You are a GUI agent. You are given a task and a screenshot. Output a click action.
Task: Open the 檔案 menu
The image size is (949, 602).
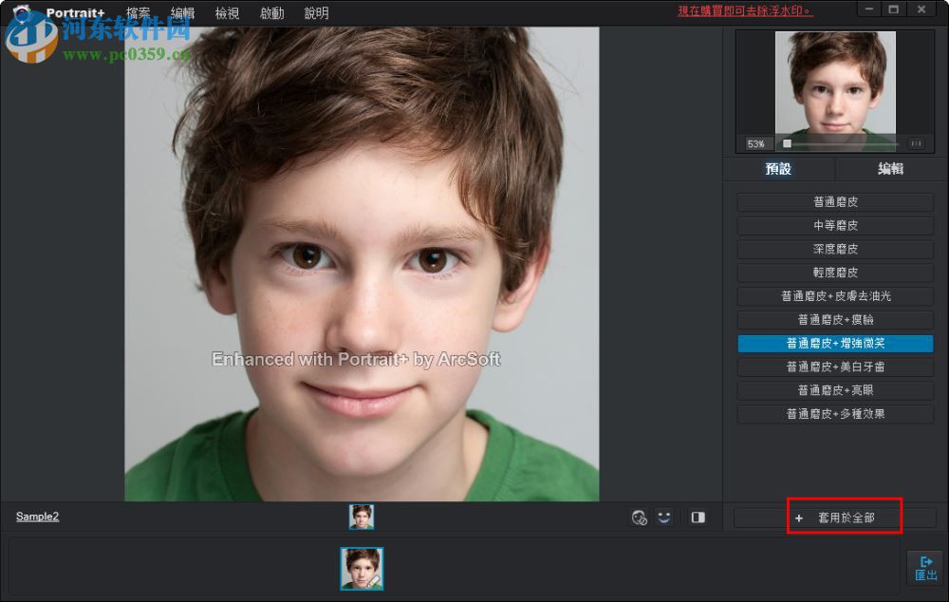[x=138, y=12]
